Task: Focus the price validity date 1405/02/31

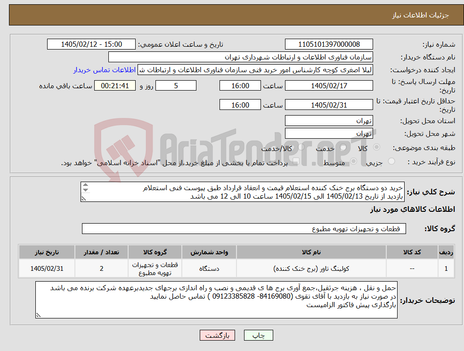Action: 329,105
